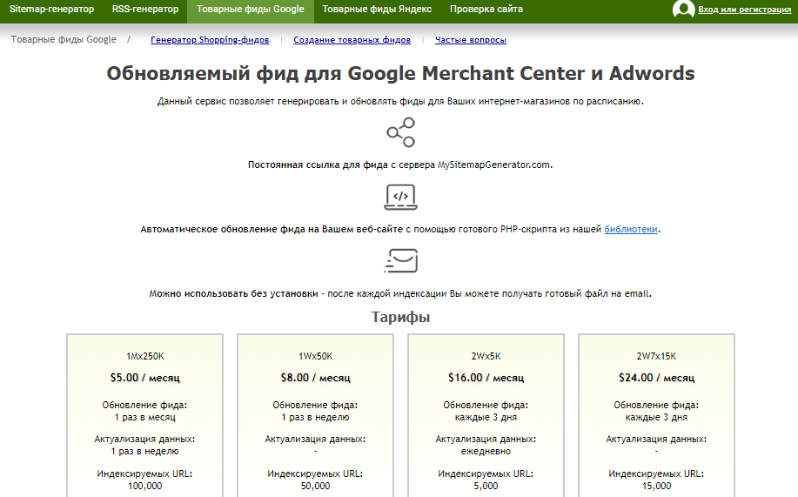Screen dimensions: 798x497
Task: Open the Sitemap-генератор menu item
Action: pyautogui.click(x=51, y=10)
